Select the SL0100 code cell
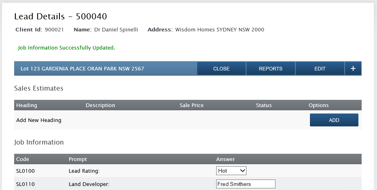 pos(25,171)
